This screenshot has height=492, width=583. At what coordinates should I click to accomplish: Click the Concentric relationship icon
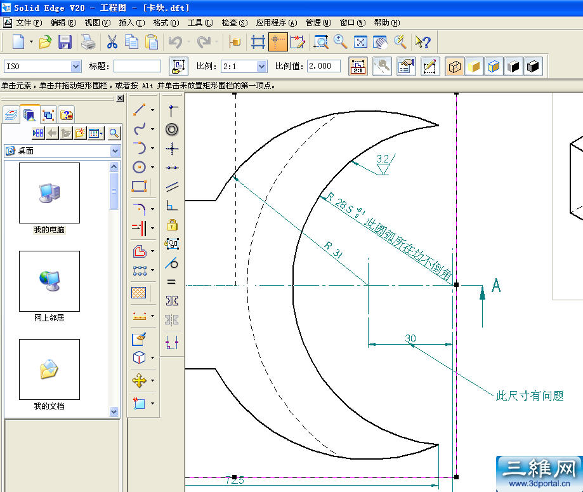point(172,130)
